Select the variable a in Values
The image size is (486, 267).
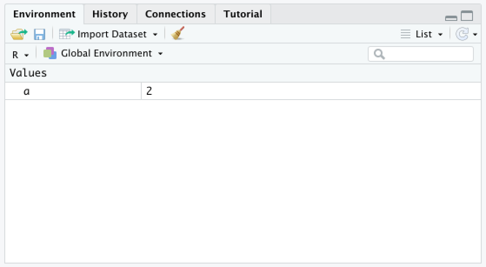tap(27, 90)
